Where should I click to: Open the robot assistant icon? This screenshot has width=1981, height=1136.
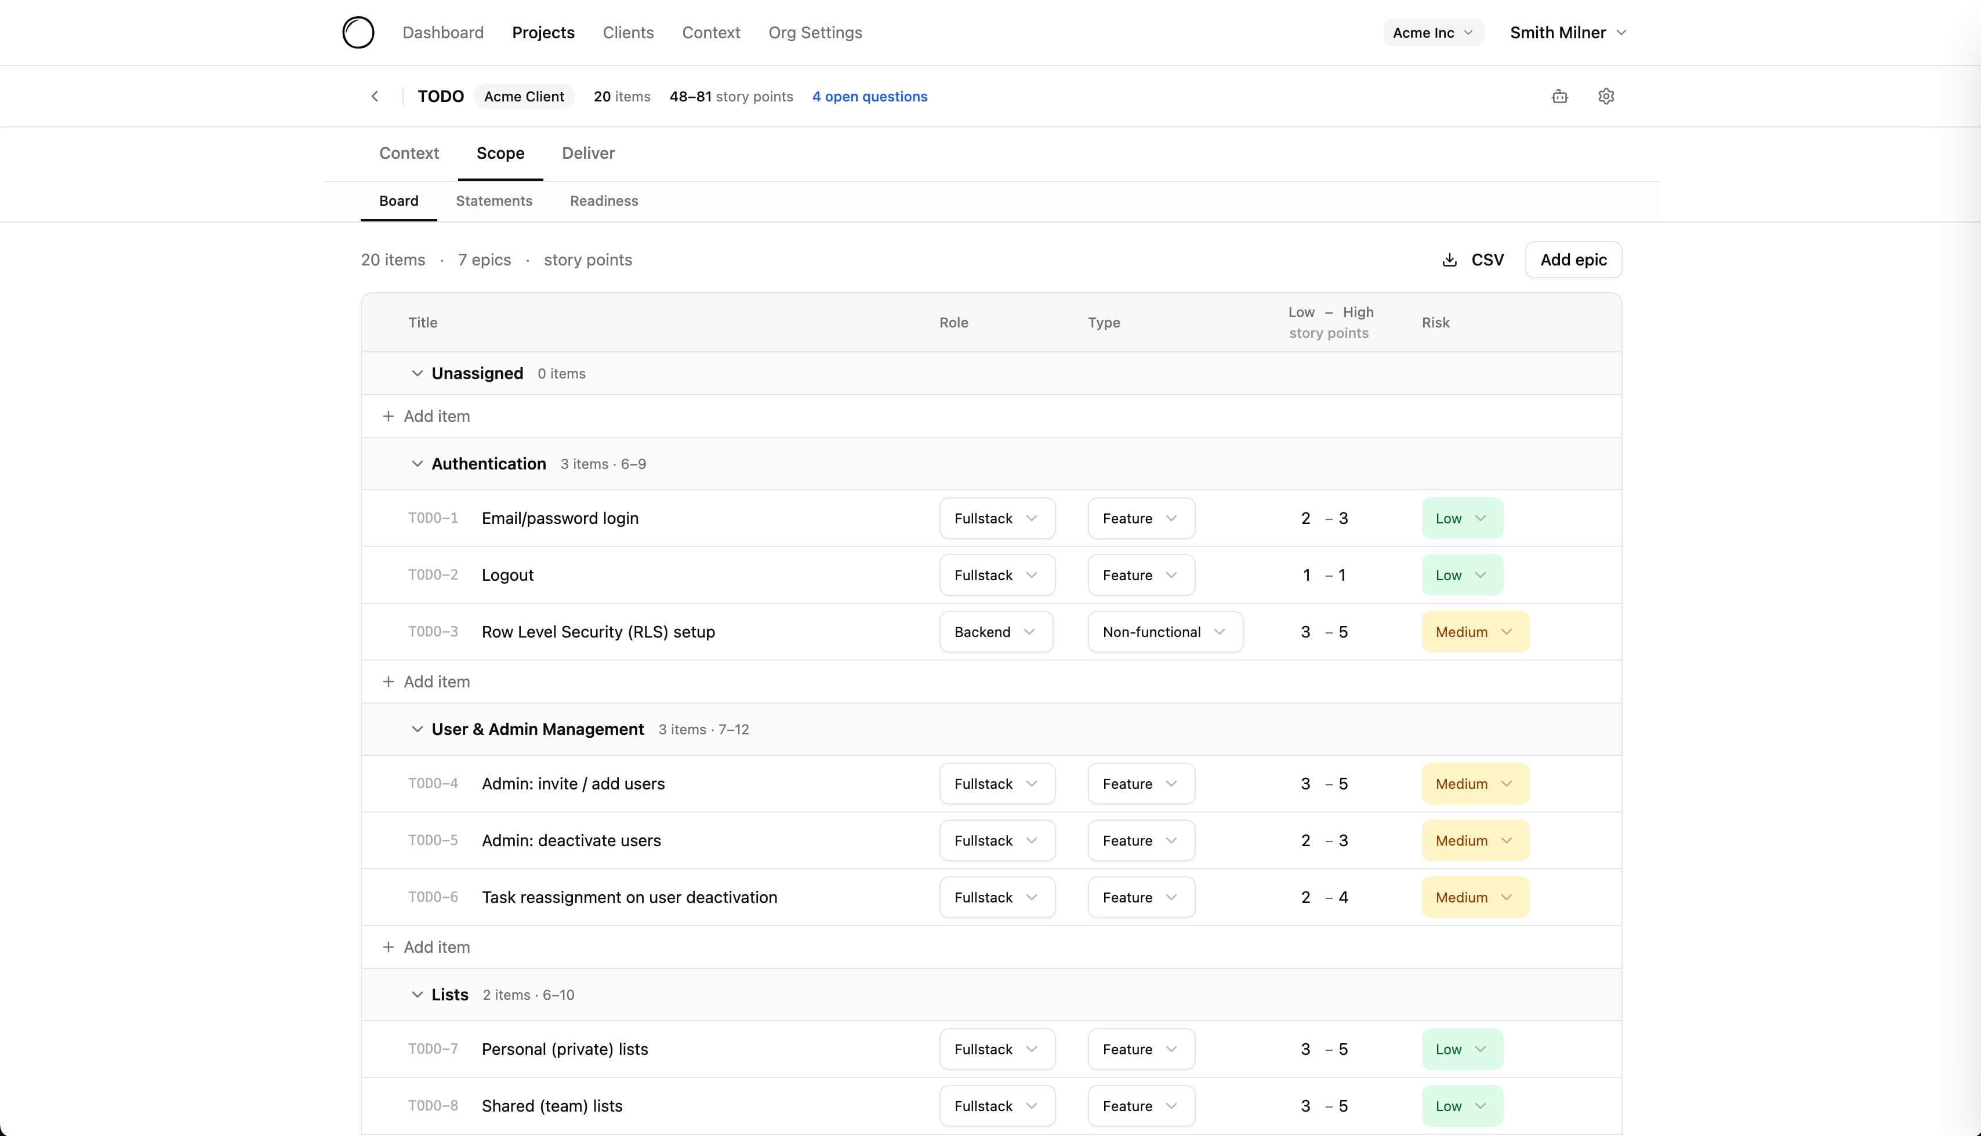[1559, 96]
